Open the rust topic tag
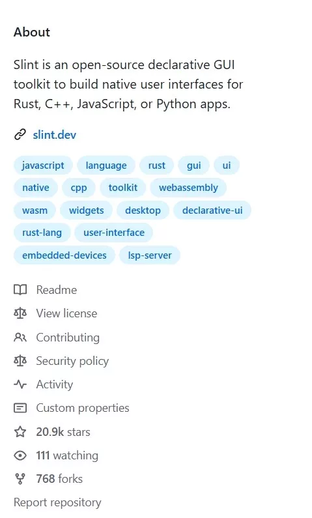The height and width of the screenshot is (518, 312). tap(156, 165)
